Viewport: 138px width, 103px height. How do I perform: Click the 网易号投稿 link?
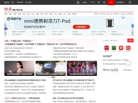pyautogui.click(x=128, y=70)
